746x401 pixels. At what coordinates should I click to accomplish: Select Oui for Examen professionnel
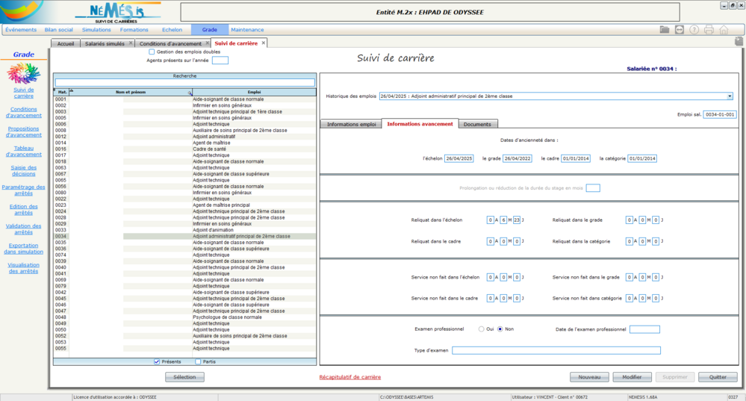click(x=480, y=329)
